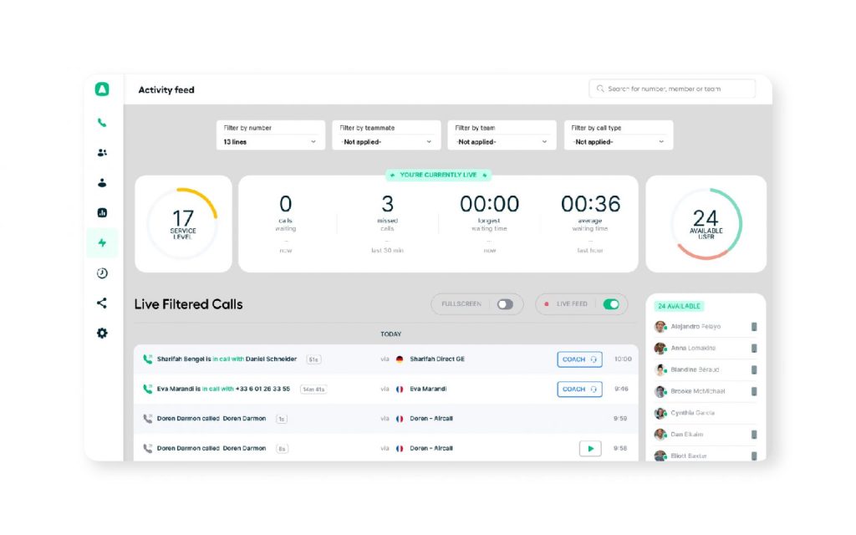Screen dimensions: 856x535
Task: Click the search field for number, member or team
Action: tap(671, 89)
